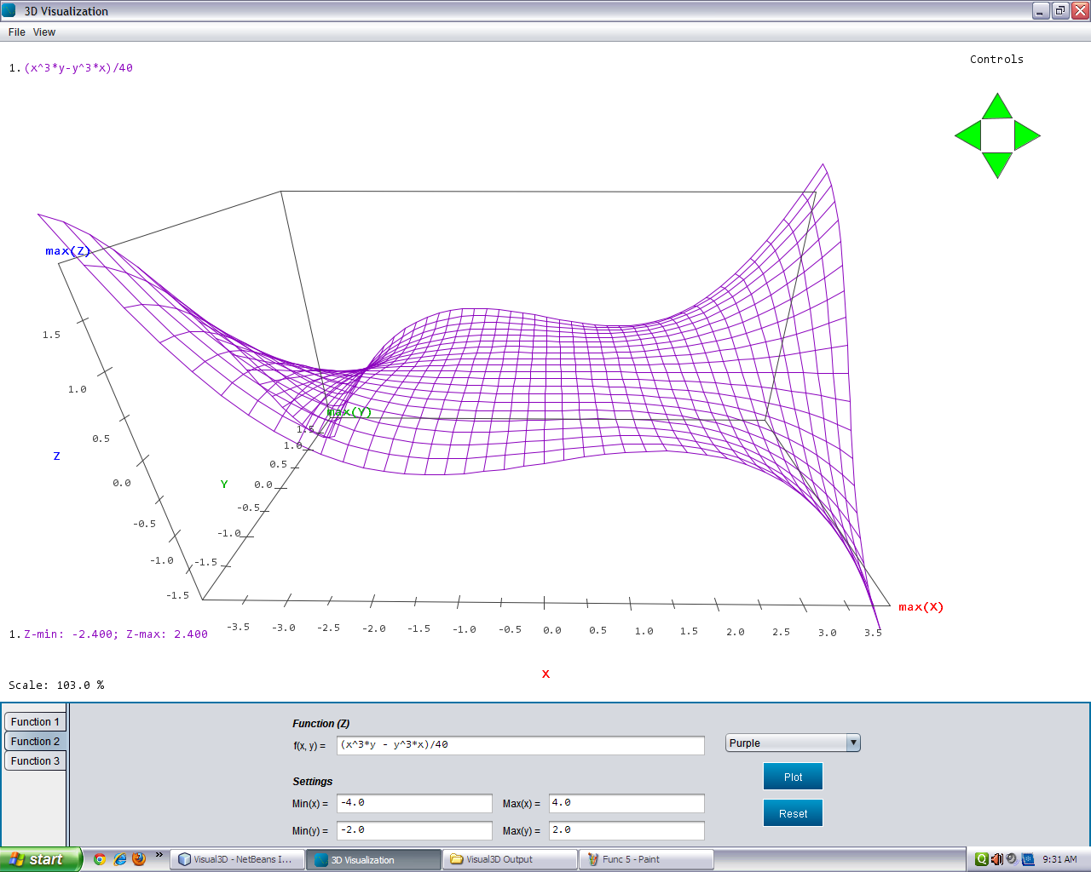Switch to the Func 5 Paint window in taskbar
This screenshot has height=872, width=1091.
tap(645, 858)
